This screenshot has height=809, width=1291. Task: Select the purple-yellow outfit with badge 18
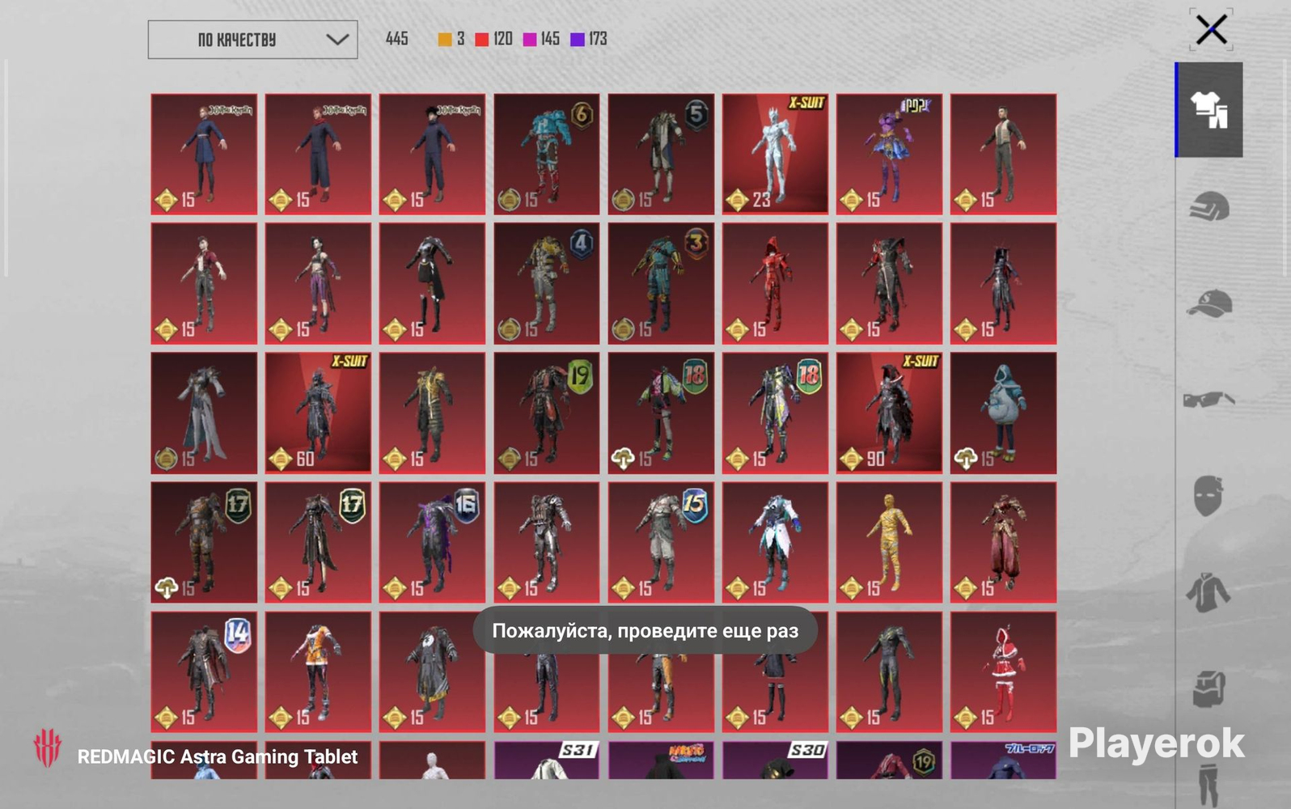click(x=775, y=413)
